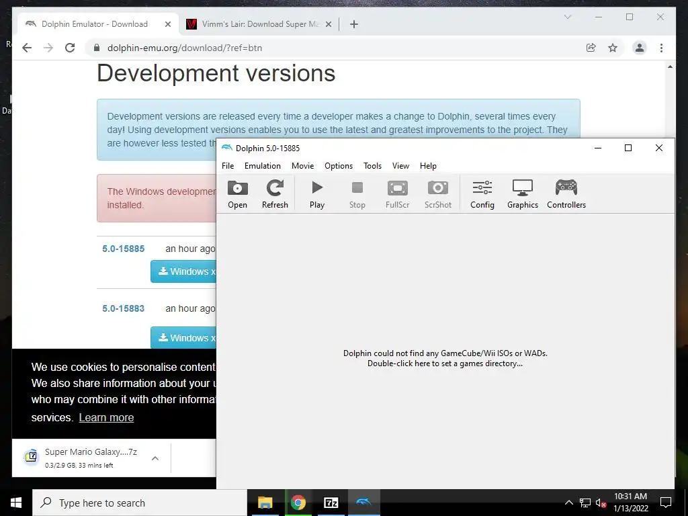Open Dolphin Config settings
Screen dimensions: 688x516
pos(482,194)
